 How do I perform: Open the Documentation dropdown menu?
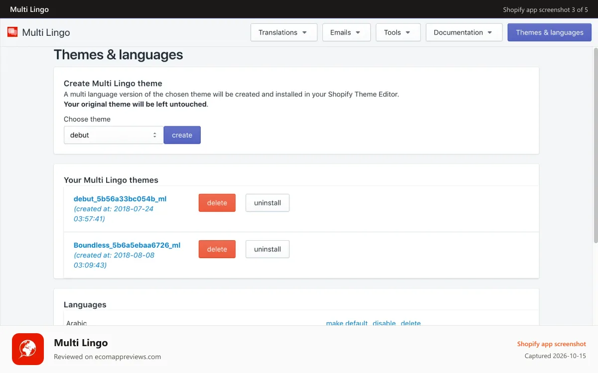[x=464, y=32]
